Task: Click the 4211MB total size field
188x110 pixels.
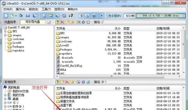Action: [129, 16]
